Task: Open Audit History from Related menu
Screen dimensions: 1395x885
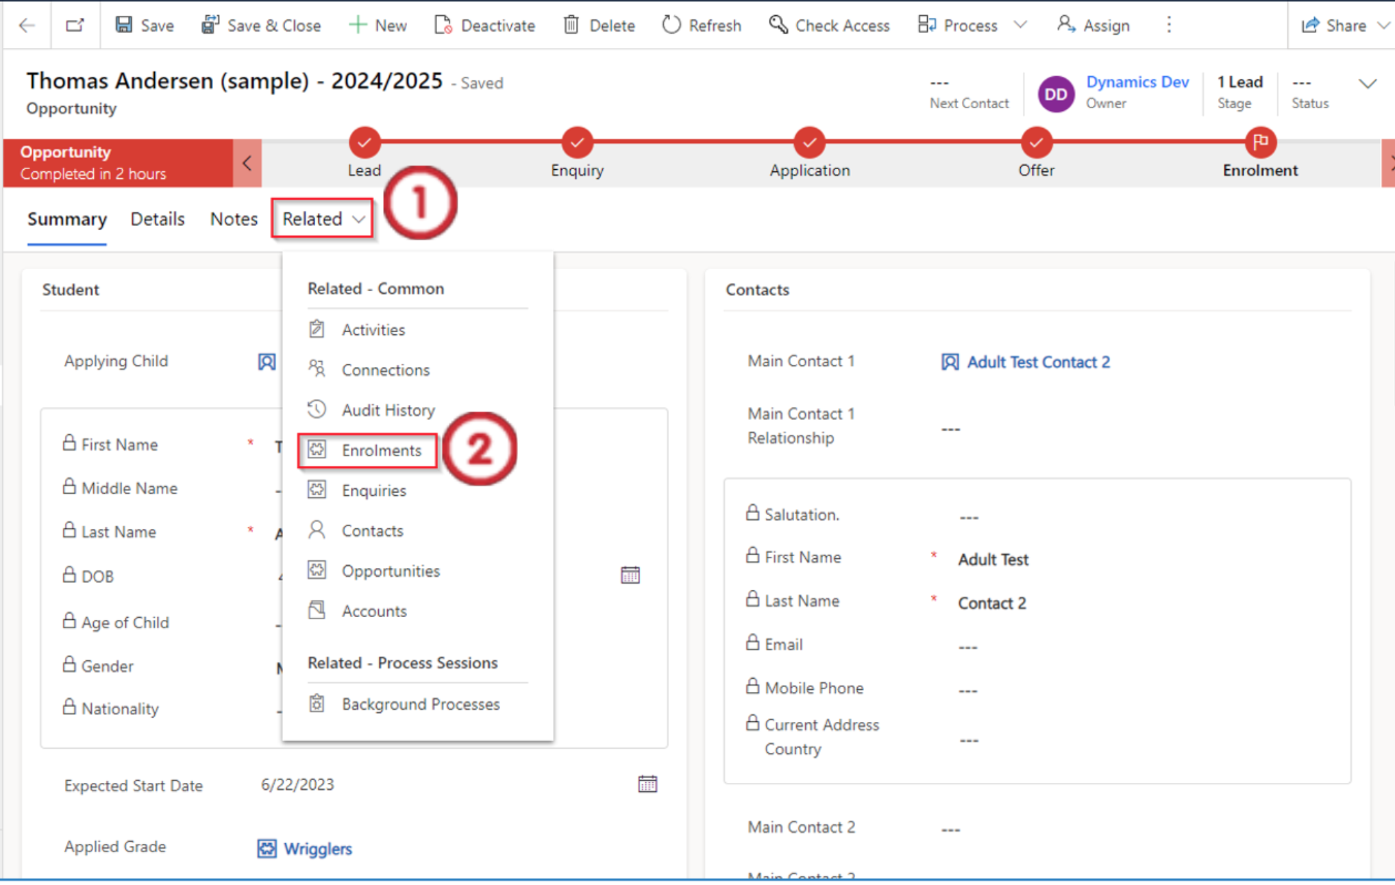Action: (388, 410)
